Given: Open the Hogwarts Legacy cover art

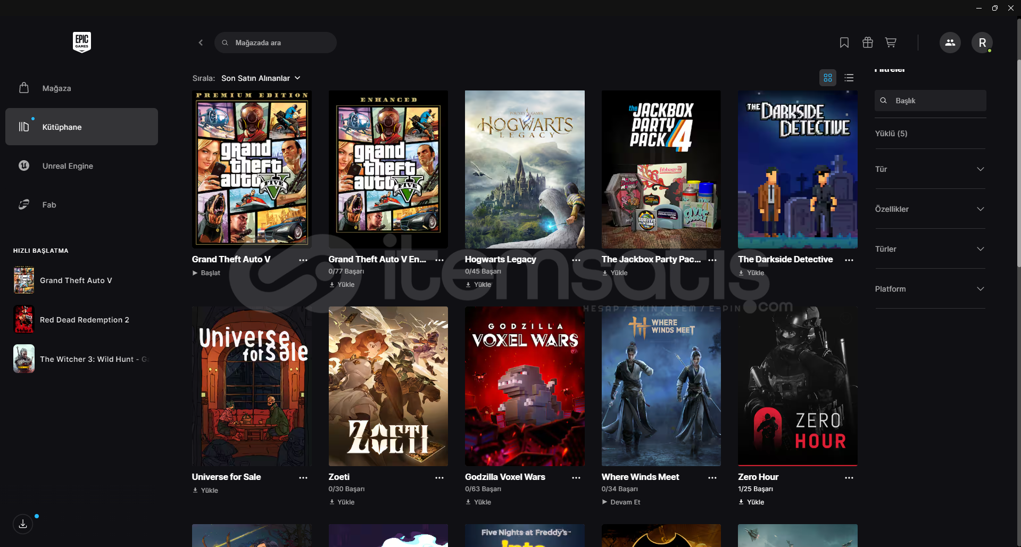Looking at the screenshot, I should (525, 169).
